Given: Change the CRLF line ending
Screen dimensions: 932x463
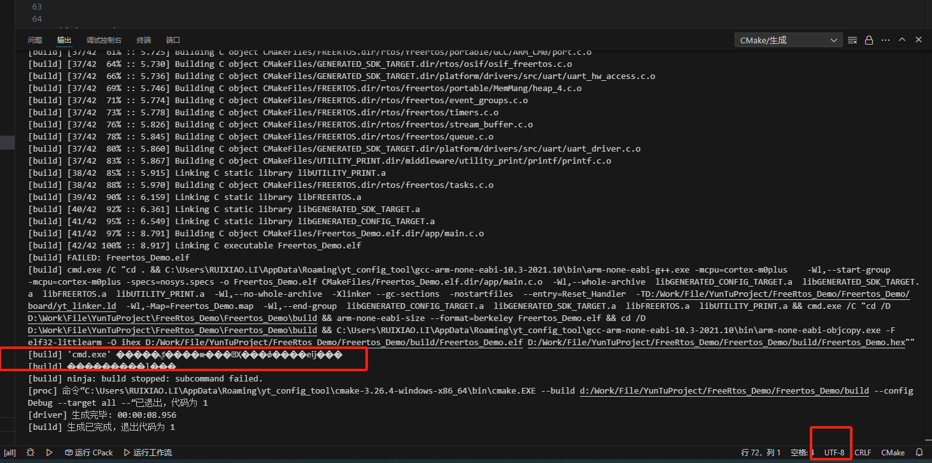Looking at the screenshot, I should [863, 453].
